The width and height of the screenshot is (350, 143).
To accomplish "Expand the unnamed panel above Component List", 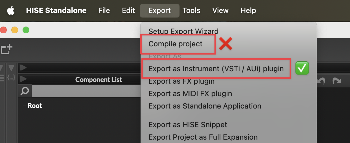I will point(23,68).
